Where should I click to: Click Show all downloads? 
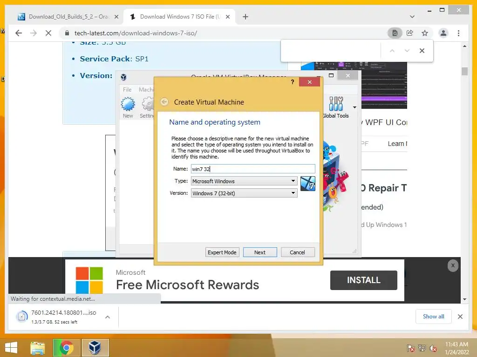point(433,316)
